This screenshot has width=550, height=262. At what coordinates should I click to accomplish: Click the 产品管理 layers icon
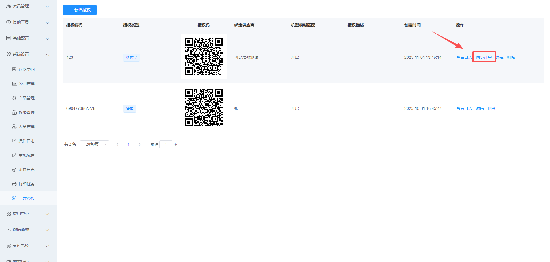tap(14, 98)
